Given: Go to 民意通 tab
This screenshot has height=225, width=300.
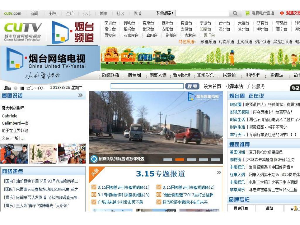Looking at the screenshot, I should 229,75.
